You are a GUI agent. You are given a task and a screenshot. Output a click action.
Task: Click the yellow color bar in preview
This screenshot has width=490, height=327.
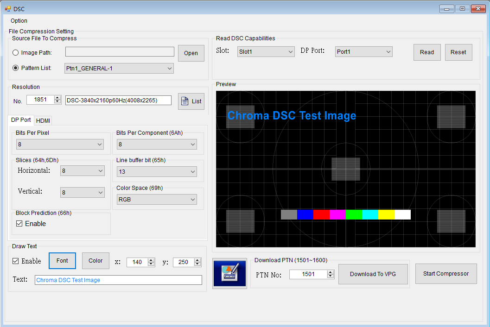coord(387,214)
